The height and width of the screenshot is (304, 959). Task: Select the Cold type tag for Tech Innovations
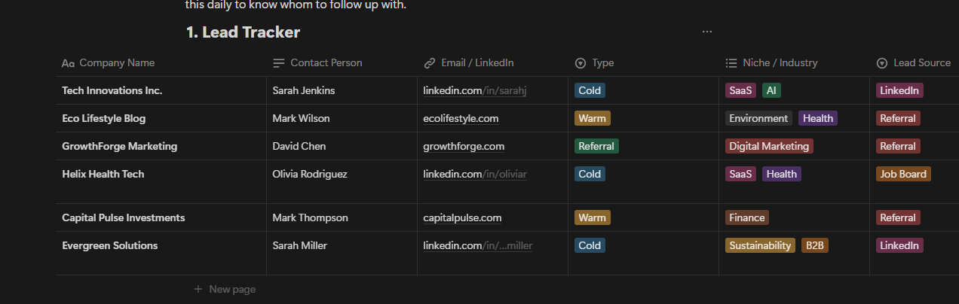click(x=590, y=91)
